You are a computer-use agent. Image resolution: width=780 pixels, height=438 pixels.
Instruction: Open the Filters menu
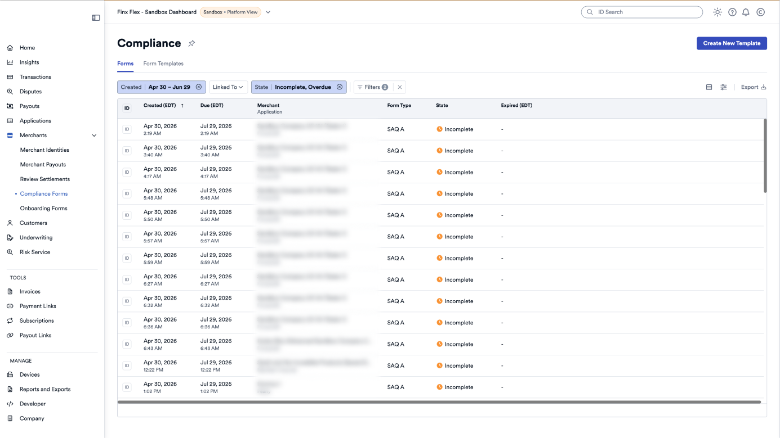(x=373, y=87)
